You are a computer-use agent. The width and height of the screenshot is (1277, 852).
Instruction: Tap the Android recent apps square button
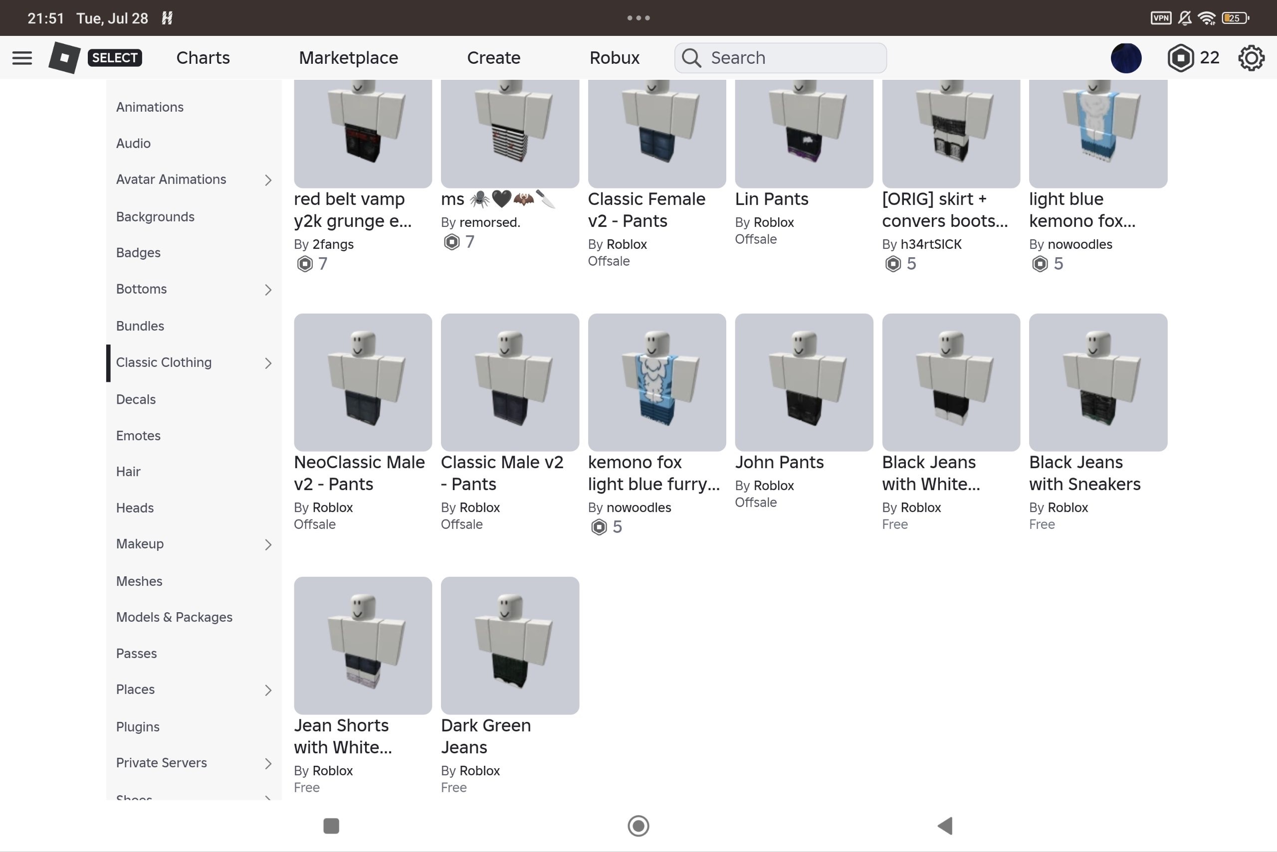(x=331, y=826)
